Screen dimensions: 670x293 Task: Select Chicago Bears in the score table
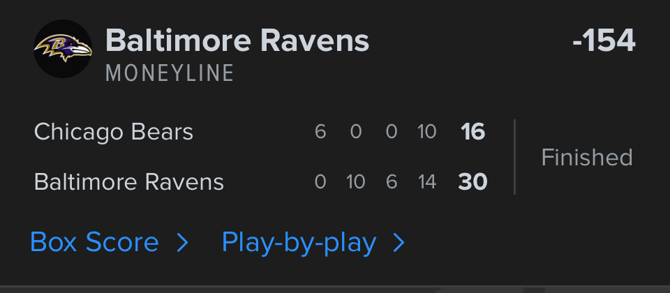pyautogui.click(x=113, y=131)
